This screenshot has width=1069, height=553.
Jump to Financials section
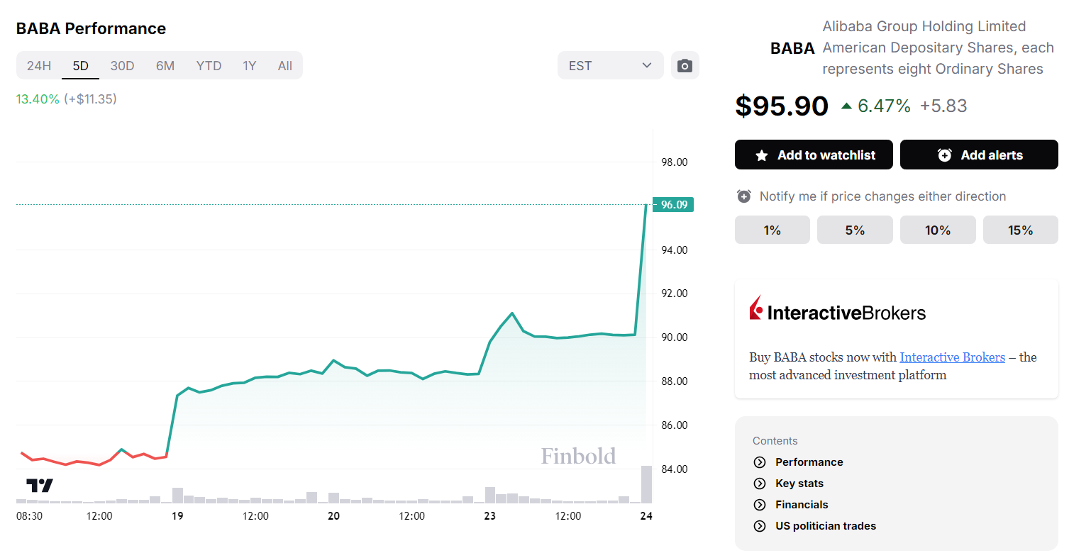pos(802,505)
